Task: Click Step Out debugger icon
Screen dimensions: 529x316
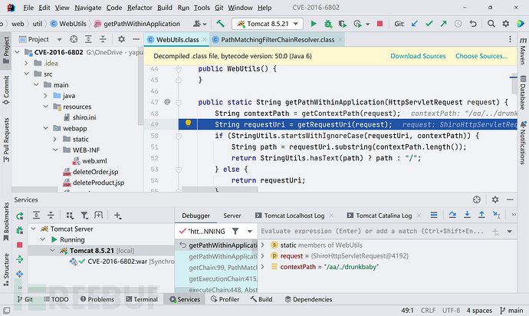Action: click(481, 215)
